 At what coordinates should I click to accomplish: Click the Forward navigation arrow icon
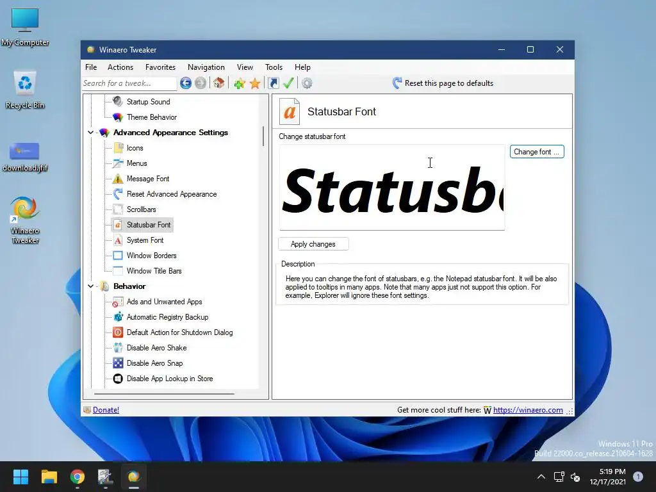click(201, 83)
